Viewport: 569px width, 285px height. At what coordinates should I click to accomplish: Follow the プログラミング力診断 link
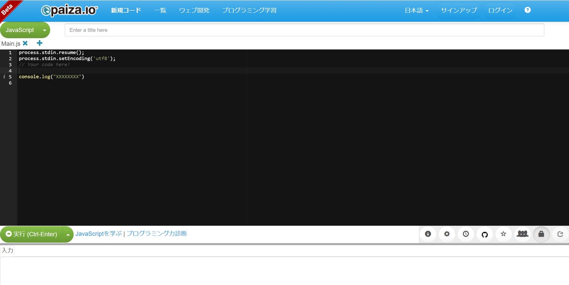tap(157, 234)
